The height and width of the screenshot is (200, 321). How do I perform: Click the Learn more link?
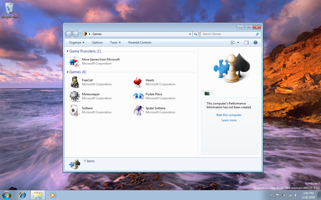coord(229,120)
